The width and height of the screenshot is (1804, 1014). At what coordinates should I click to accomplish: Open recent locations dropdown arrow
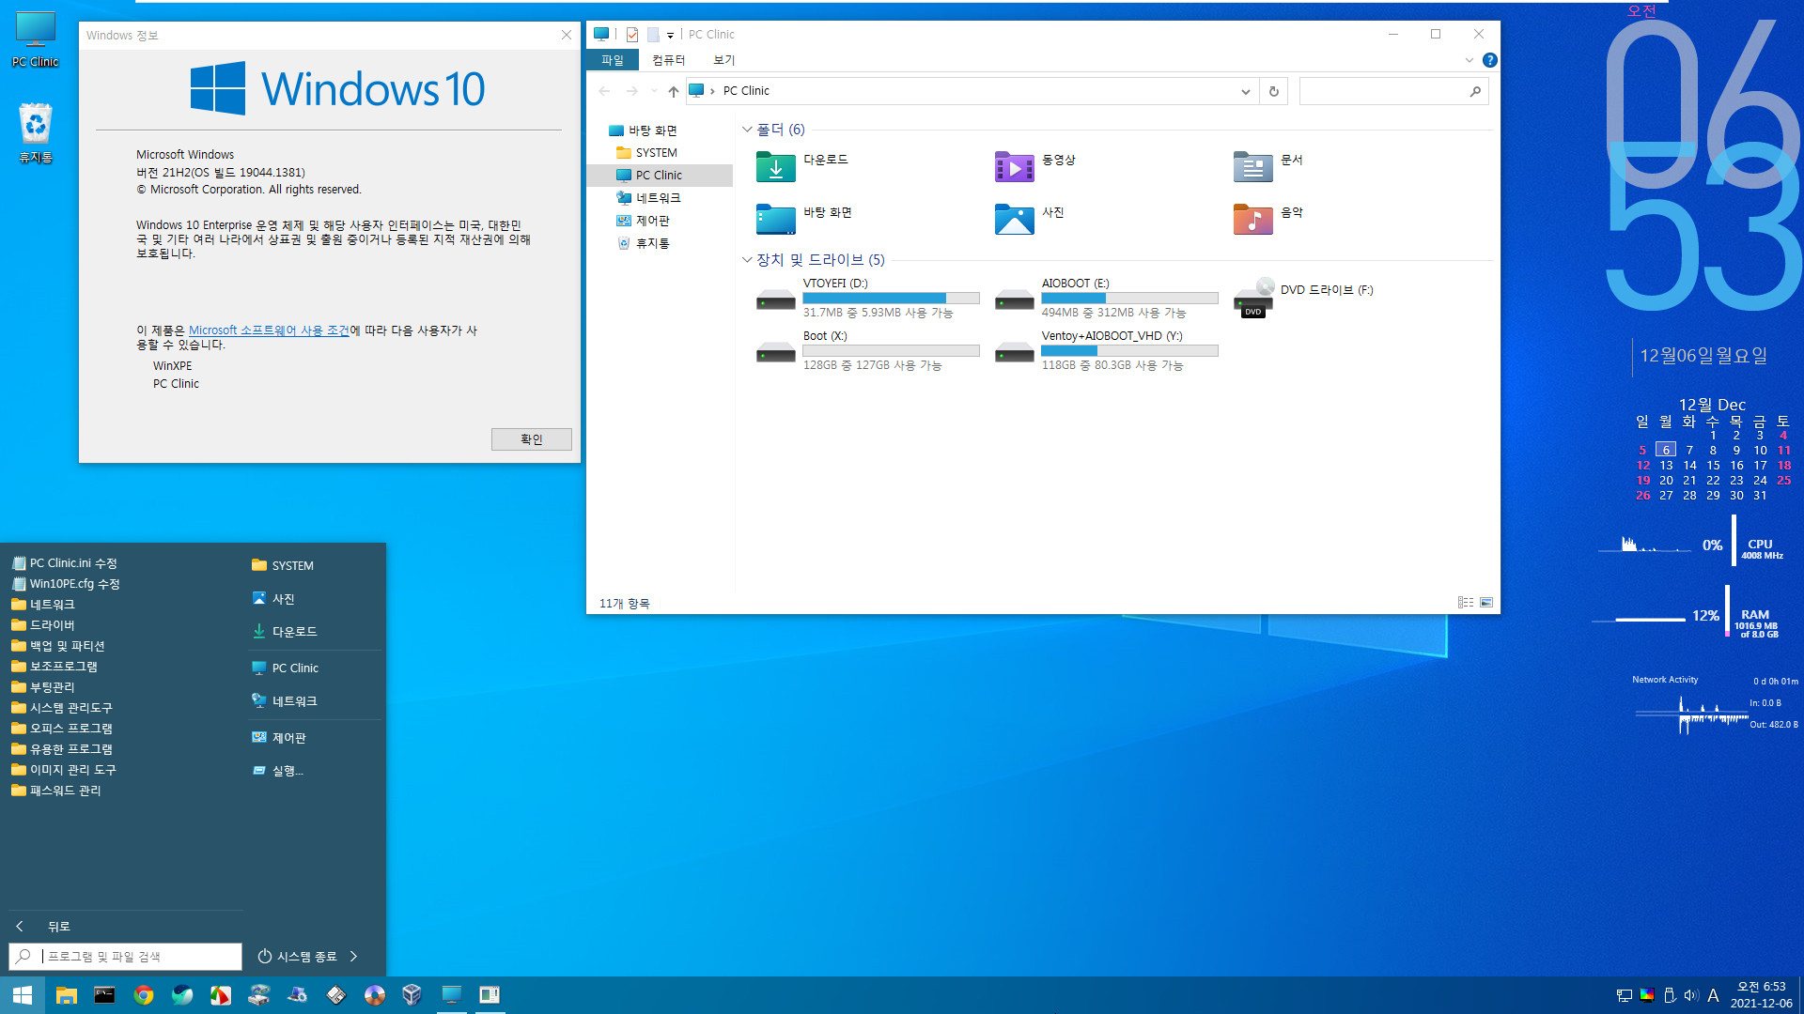click(654, 91)
